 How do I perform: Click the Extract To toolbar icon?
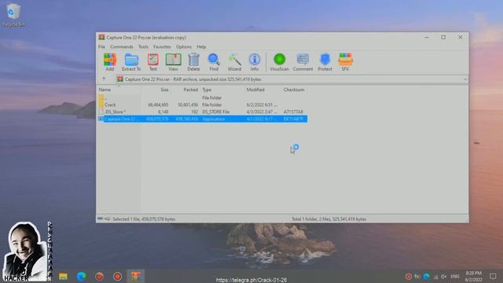pos(131,62)
